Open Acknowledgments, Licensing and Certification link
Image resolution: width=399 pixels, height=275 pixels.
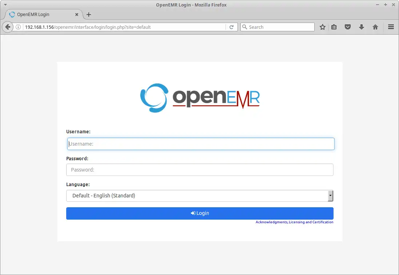pyautogui.click(x=295, y=222)
